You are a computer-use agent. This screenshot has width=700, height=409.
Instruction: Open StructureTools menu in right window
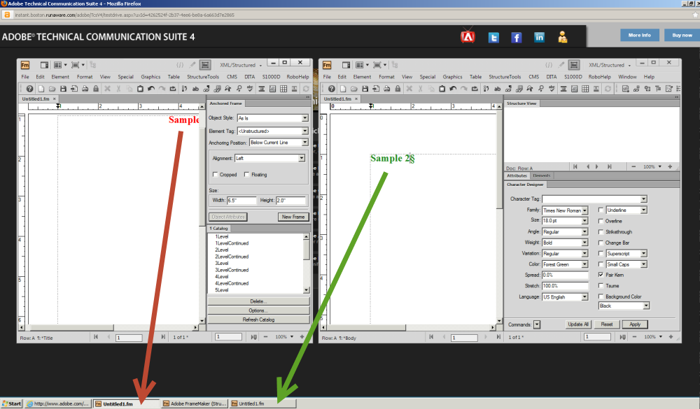[505, 77]
